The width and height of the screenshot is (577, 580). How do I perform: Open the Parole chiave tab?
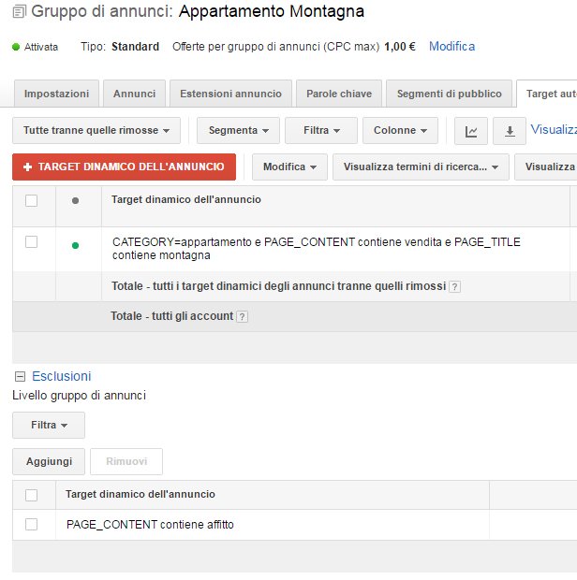(x=339, y=94)
